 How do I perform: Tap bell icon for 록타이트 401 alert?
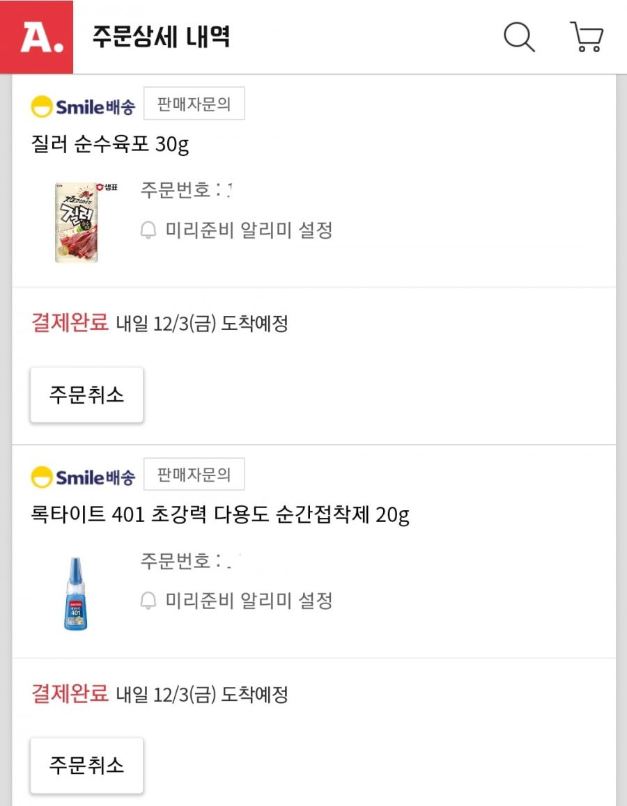coord(148,600)
